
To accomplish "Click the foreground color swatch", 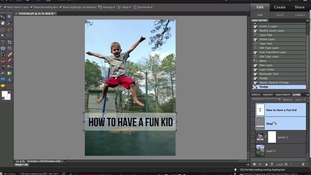I will [4, 94].
